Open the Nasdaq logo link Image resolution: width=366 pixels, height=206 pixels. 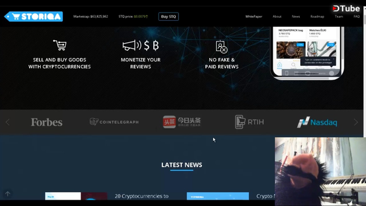[x=317, y=122]
